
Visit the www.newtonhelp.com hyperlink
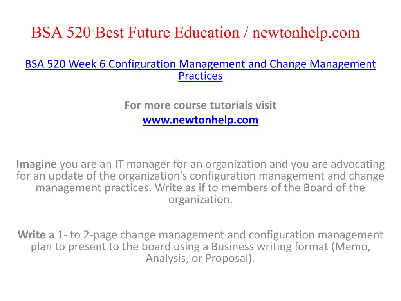tap(200, 120)
